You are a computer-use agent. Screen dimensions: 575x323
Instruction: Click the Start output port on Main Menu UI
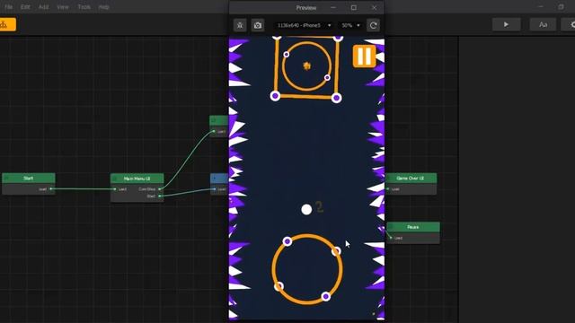coord(160,196)
